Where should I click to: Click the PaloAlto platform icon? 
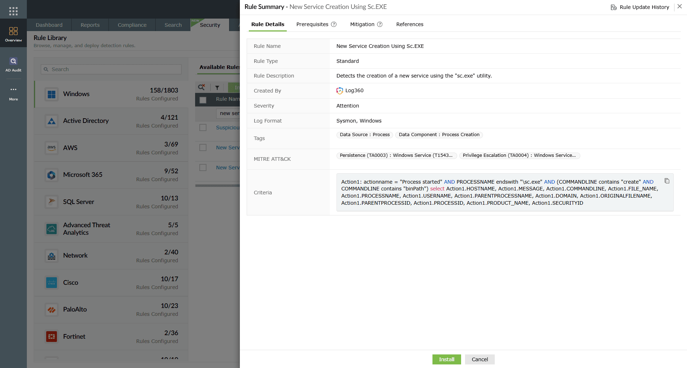52,310
